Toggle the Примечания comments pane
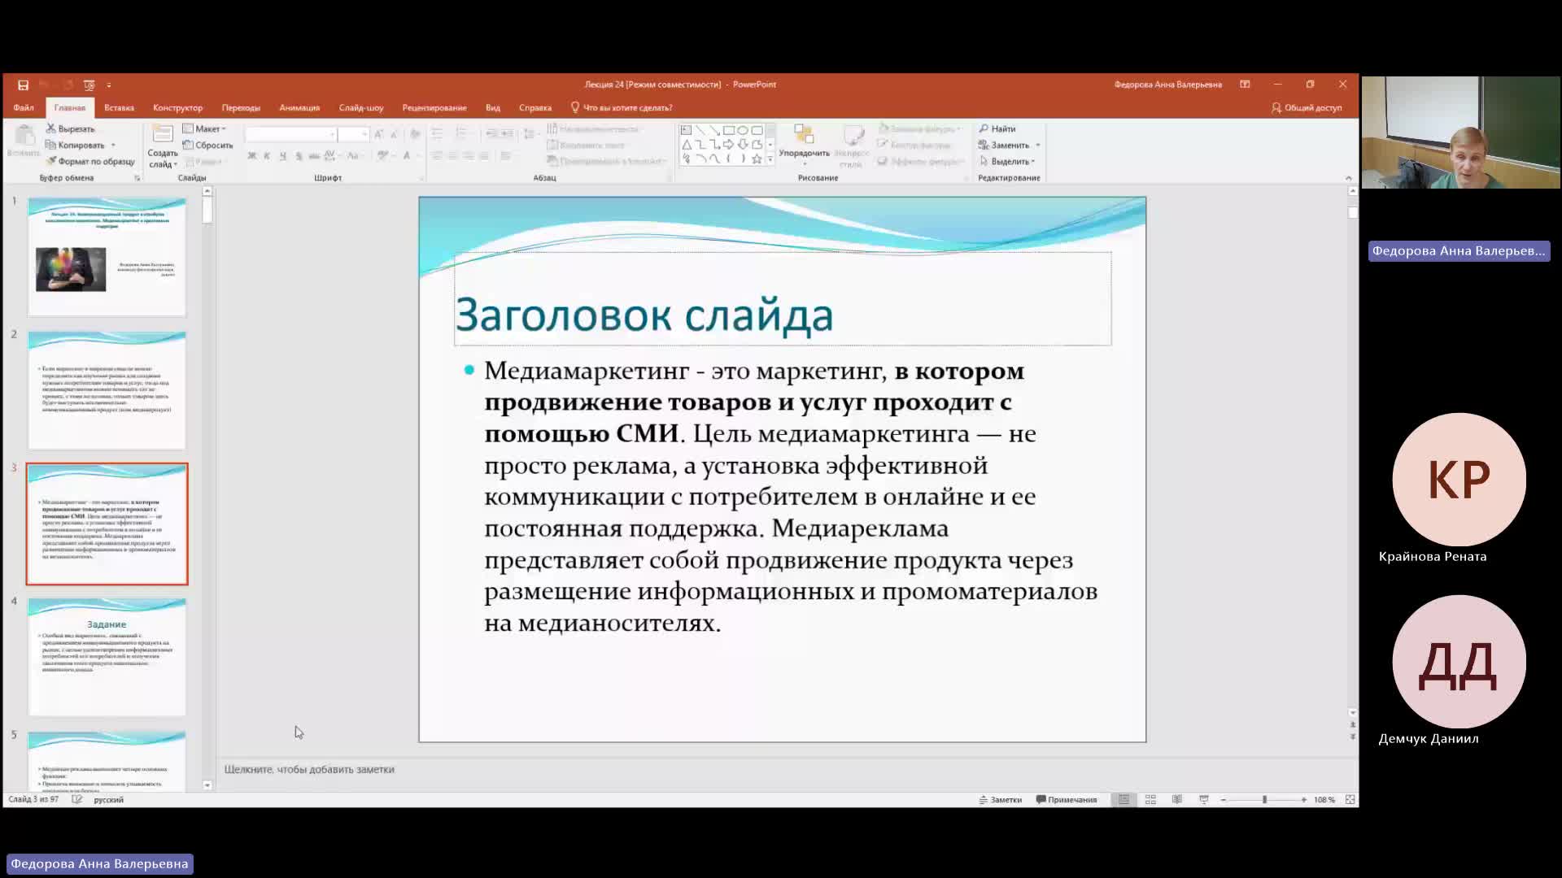Screen dimensions: 1562x878 [x=1067, y=800]
